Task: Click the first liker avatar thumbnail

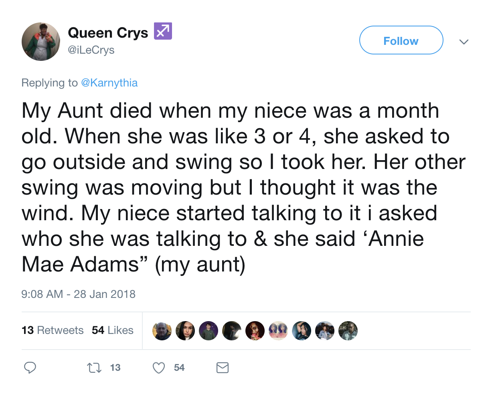Action: click(x=162, y=331)
